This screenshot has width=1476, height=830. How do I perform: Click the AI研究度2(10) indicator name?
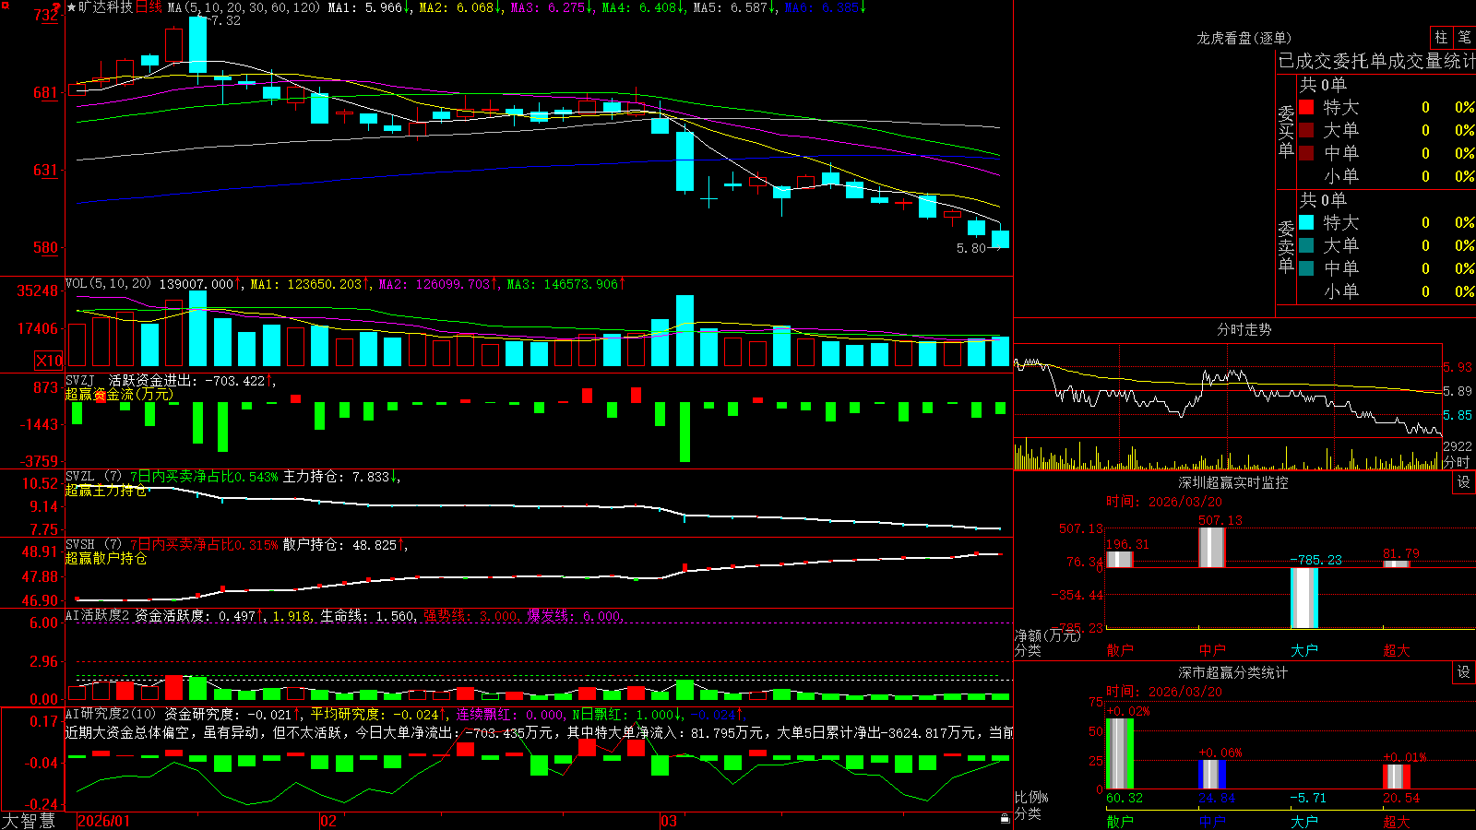111,714
